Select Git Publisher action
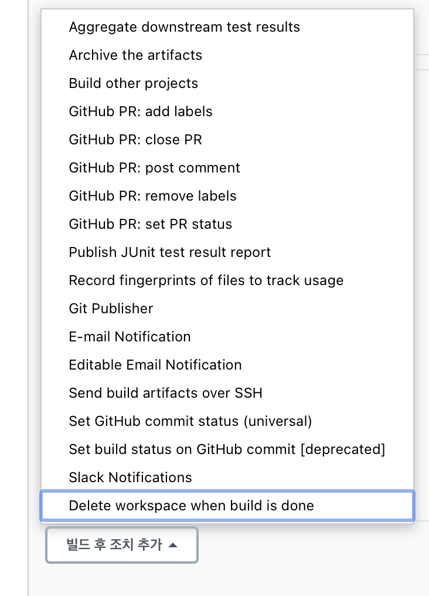This screenshot has height=596, width=429. coord(227,308)
